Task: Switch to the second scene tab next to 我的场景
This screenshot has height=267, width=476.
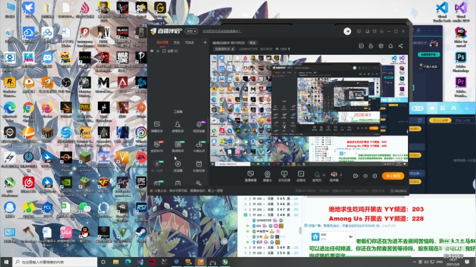Action: click(x=177, y=42)
